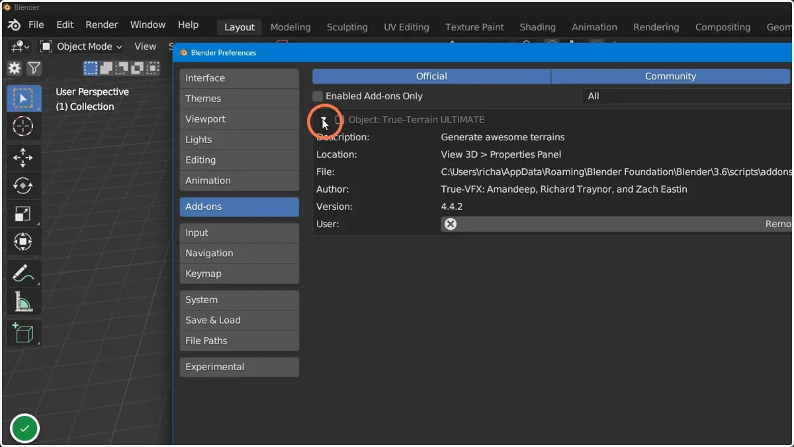Switch to the Rendering workspace tab
The image size is (794, 447).
[x=656, y=27]
